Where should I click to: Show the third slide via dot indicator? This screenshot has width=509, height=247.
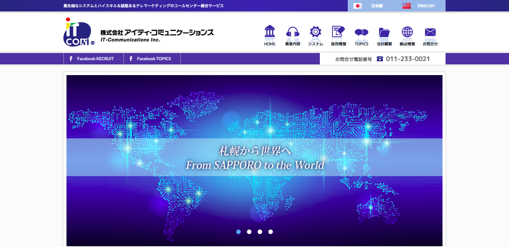coord(260,232)
